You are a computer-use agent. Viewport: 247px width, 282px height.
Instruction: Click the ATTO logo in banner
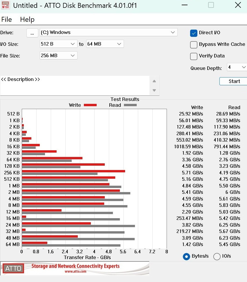pyautogui.click(x=13, y=269)
